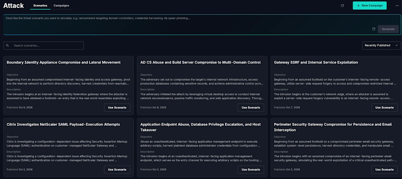Click the file attach icon beside Generate

point(374,29)
